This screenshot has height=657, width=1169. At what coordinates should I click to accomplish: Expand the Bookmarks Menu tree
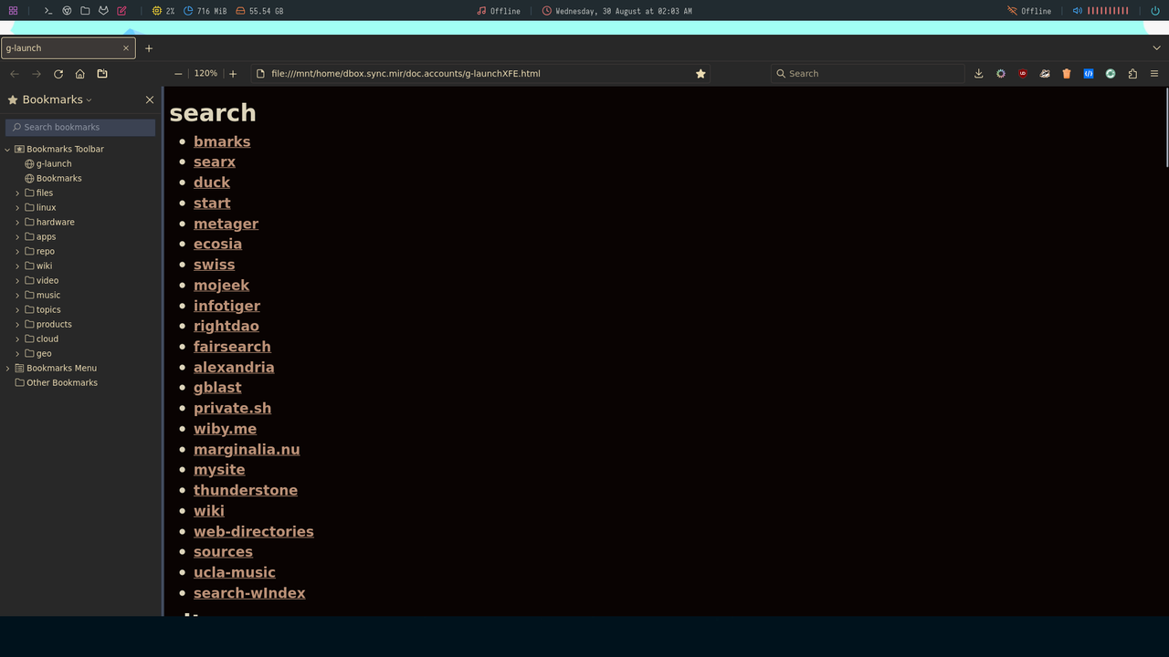click(7, 368)
